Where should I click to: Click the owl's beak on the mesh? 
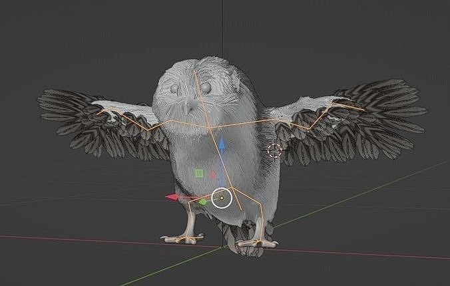pyautogui.click(x=189, y=106)
